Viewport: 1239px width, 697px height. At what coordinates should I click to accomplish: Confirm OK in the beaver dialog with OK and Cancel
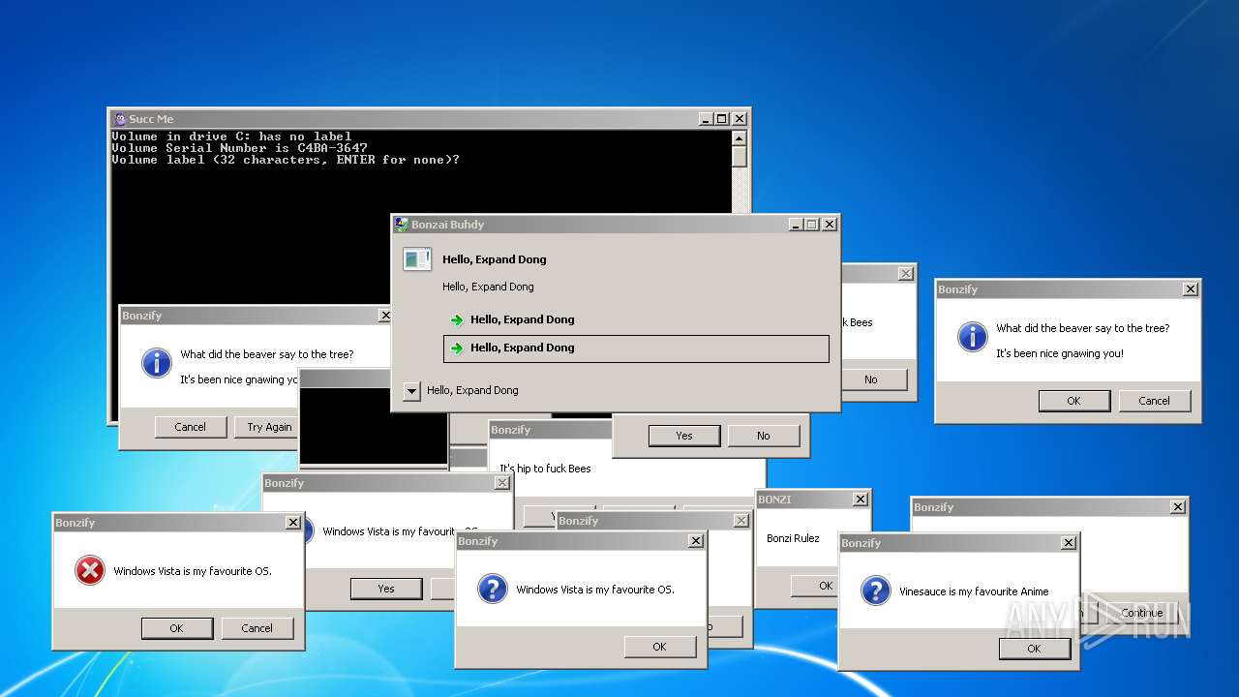(x=1073, y=401)
